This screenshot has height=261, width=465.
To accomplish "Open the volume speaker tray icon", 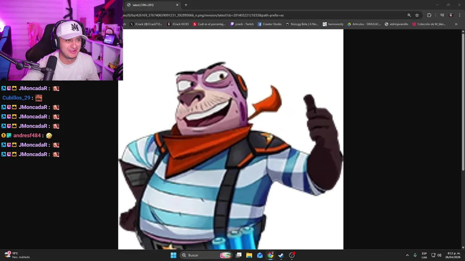I will click(x=439, y=255).
